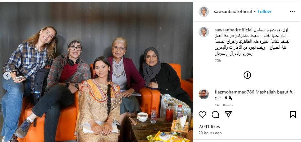The image size is (301, 142).
Task: View the fiazmohammad786 commenter avatar
Action: (x=204, y=94)
